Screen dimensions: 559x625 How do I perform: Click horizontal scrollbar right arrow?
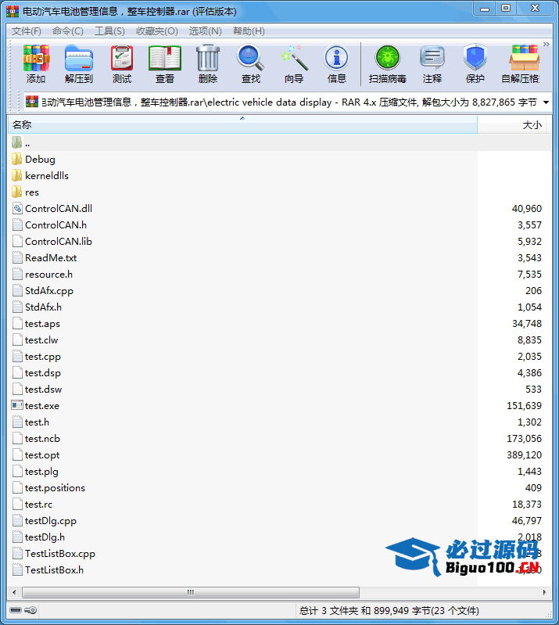[545, 592]
